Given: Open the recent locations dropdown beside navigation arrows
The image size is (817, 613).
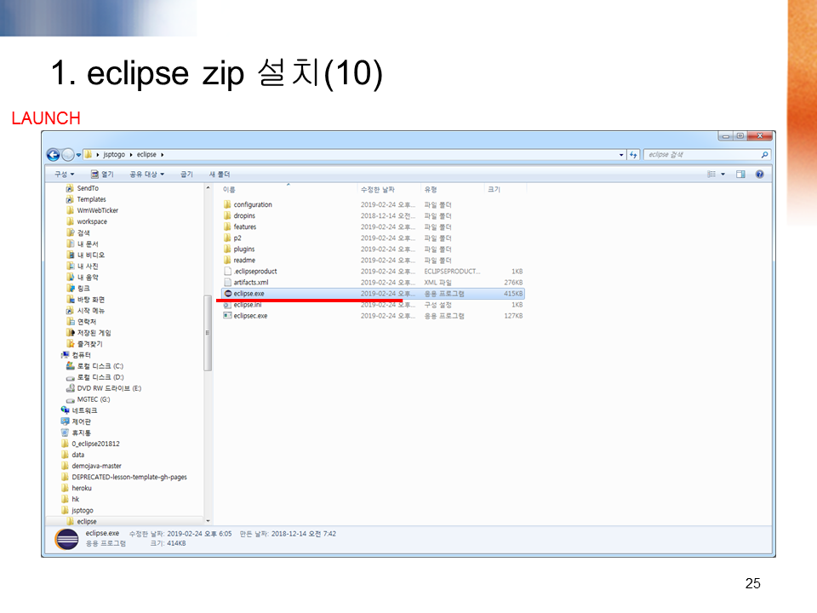Looking at the screenshot, I should pyautogui.click(x=78, y=155).
